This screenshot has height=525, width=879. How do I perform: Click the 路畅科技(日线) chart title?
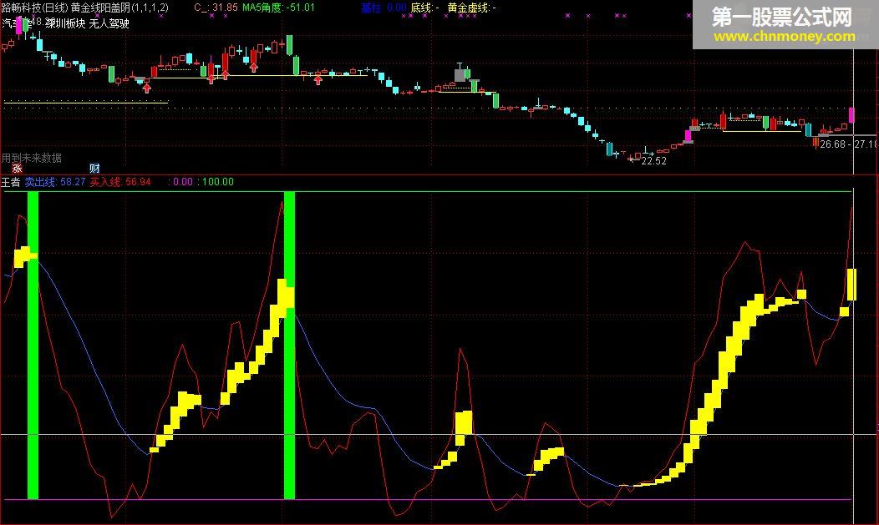(x=35, y=8)
